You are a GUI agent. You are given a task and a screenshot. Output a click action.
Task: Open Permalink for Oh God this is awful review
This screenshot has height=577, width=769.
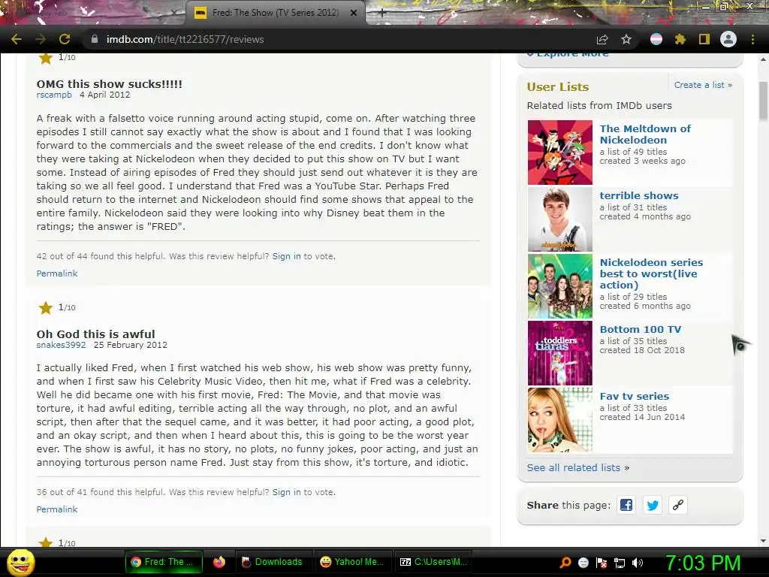57,509
